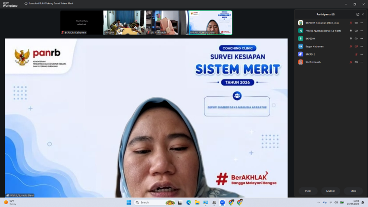368x207 pixels.
Task: Click the Siti Rokhanah participant name
Action: click(x=313, y=62)
